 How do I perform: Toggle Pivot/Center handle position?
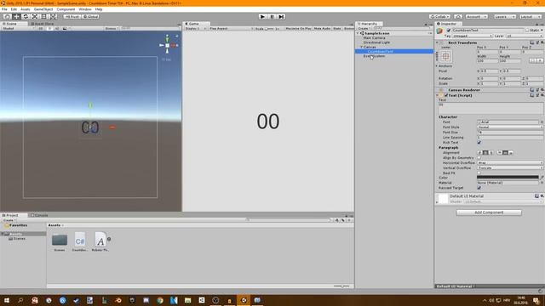coord(72,17)
